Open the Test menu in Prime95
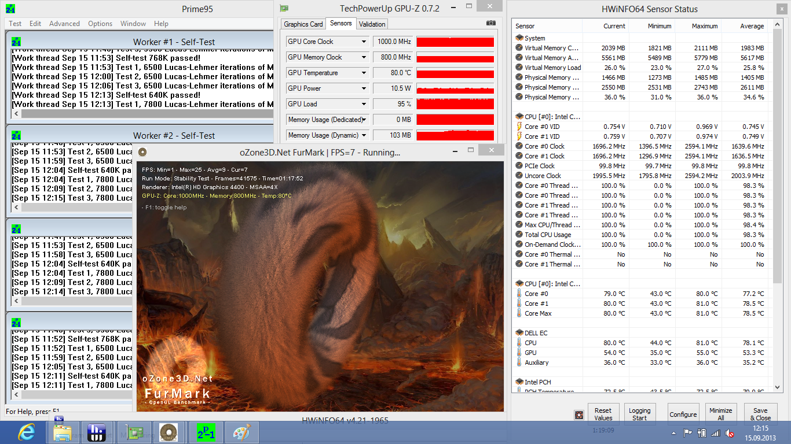The width and height of the screenshot is (791, 444). pos(15,24)
